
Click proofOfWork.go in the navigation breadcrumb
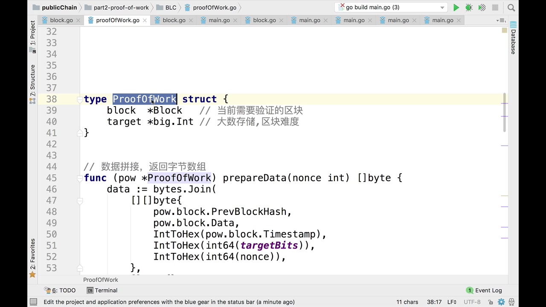pos(210,7)
